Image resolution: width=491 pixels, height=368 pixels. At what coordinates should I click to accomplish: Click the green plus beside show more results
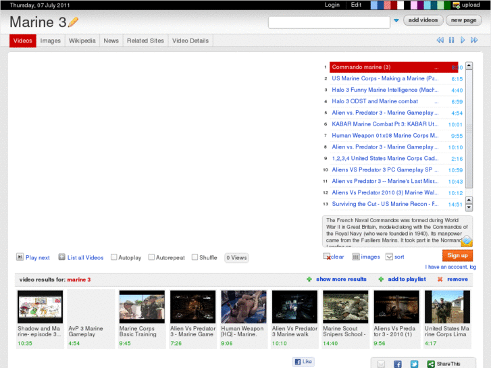pyautogui.click(x=309, y=279)
